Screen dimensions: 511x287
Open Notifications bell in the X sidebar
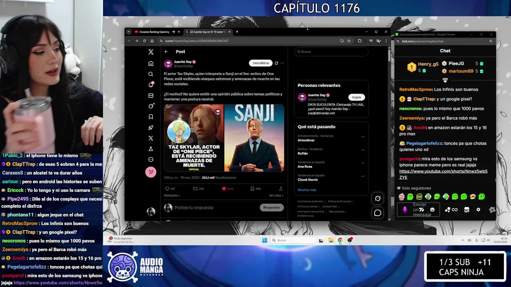tap(151, 85)
